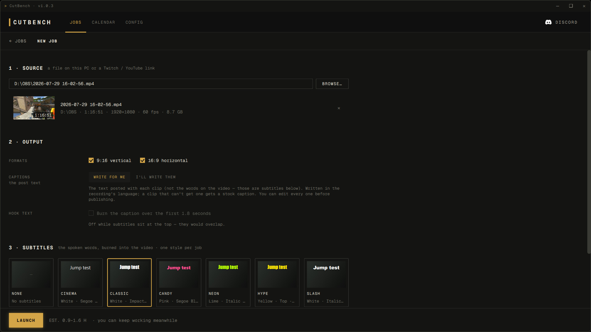Choose the Classic subtitle style
Image resolution: width=591 pixels, height=332 pixels.
(129, 283)
